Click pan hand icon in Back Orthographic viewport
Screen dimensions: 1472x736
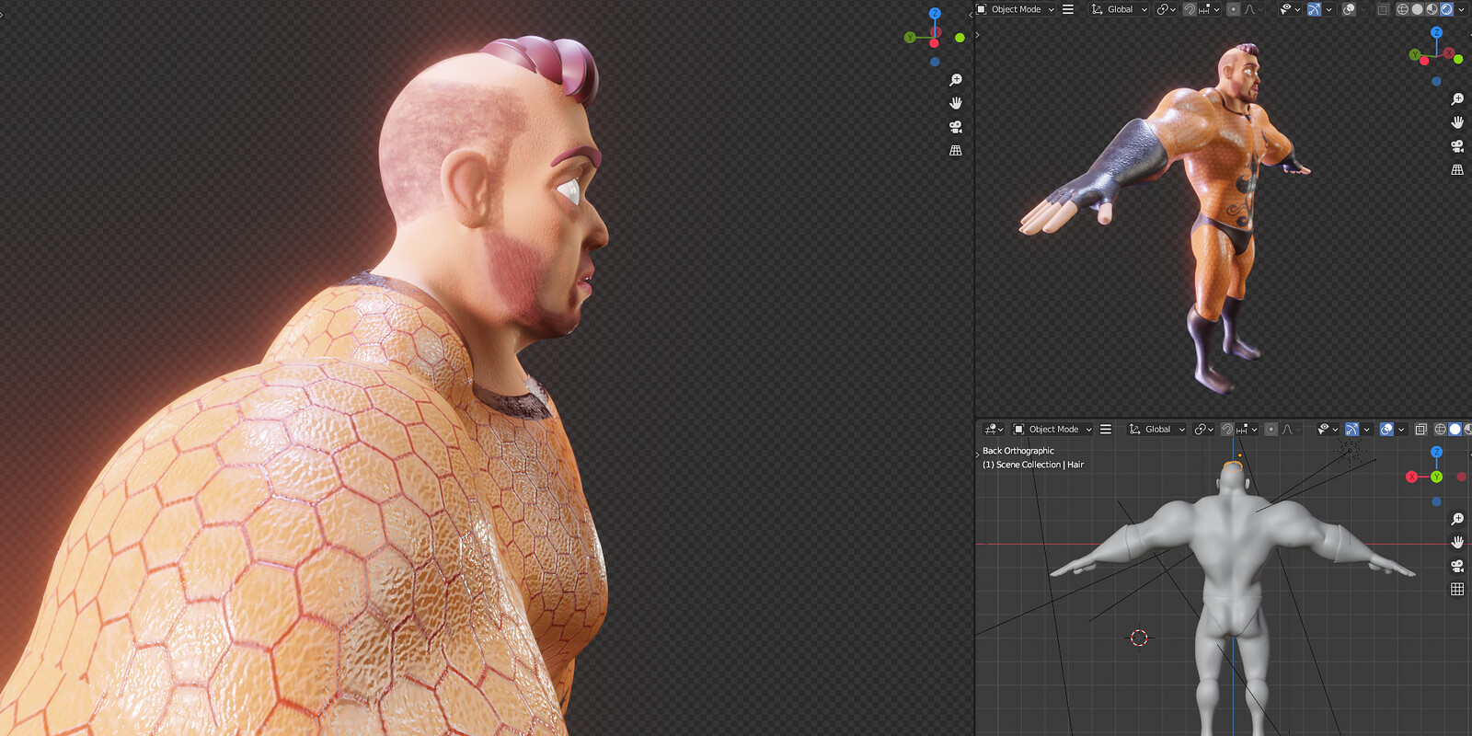(1457, 542)
